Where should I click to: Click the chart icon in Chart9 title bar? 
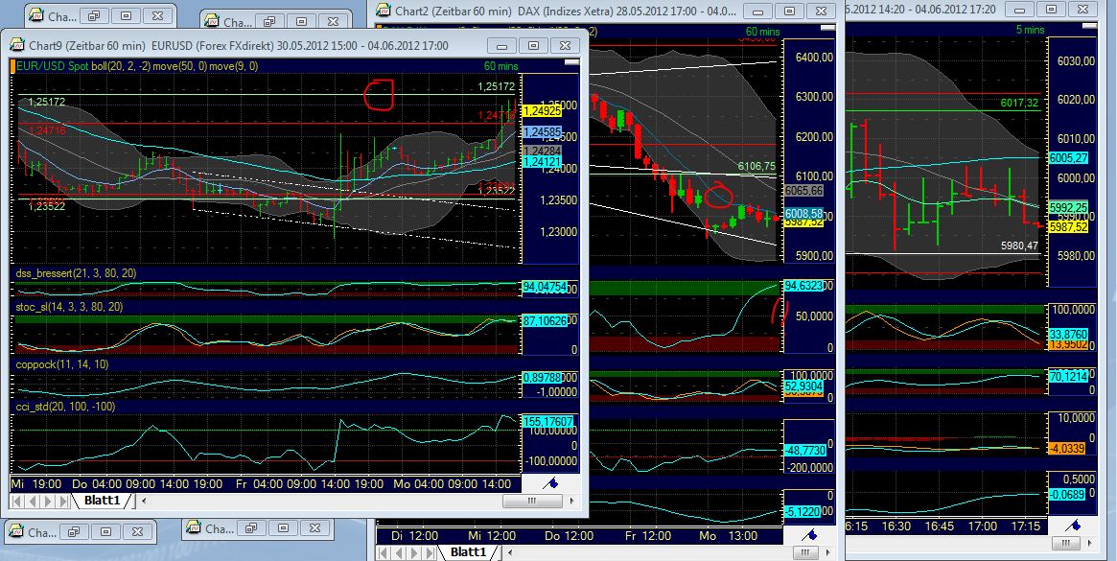tap(15, 44)
